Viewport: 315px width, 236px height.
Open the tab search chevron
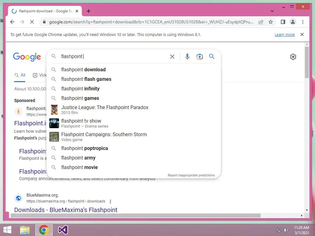click(x=272, y=11)
